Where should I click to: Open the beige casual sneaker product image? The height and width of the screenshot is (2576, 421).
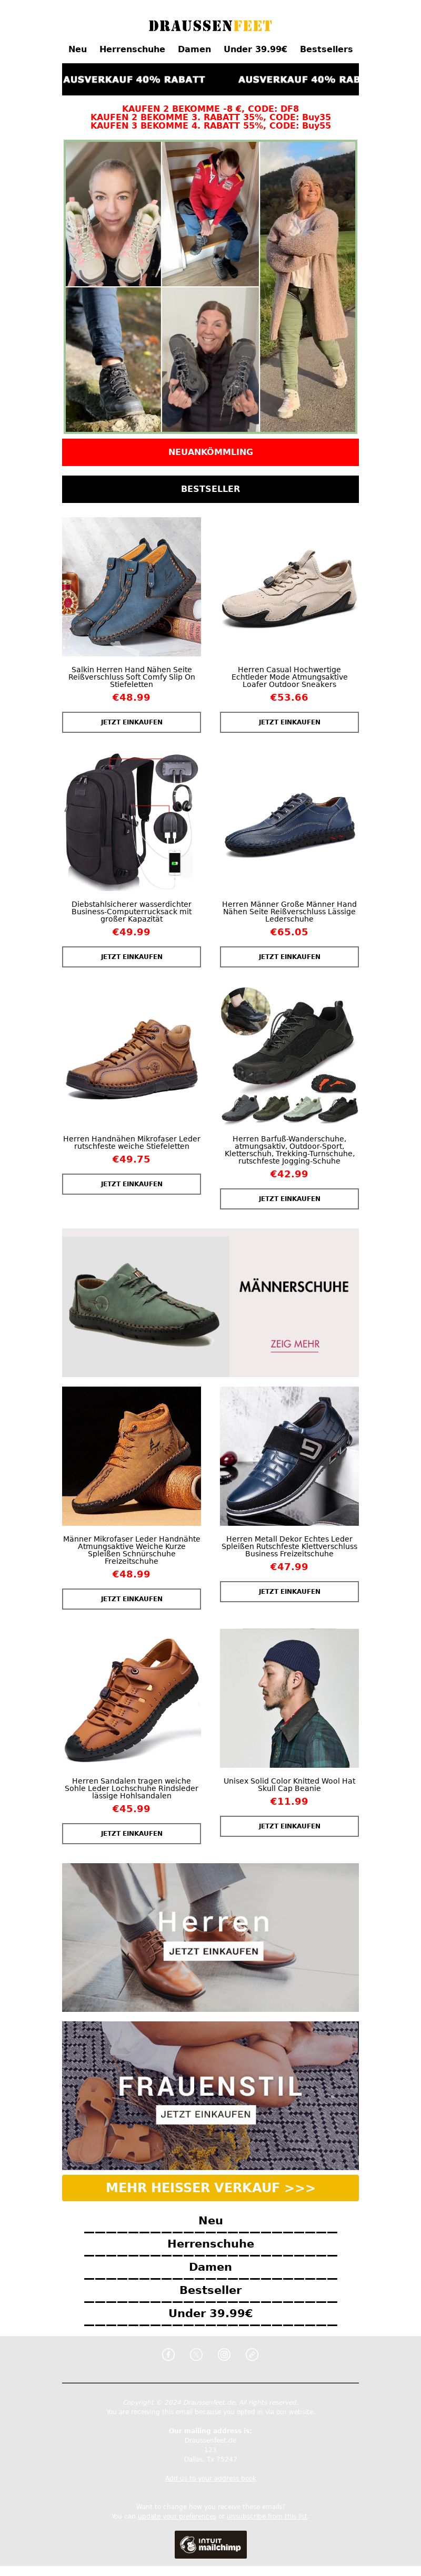(x=289, y=587)
